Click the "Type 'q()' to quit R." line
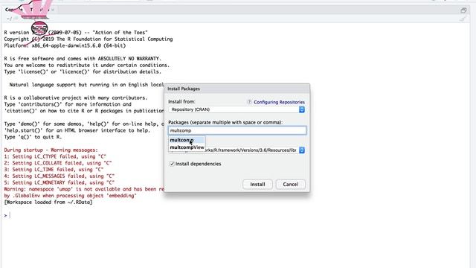476x268 pixels. click(x=33, y=137)
